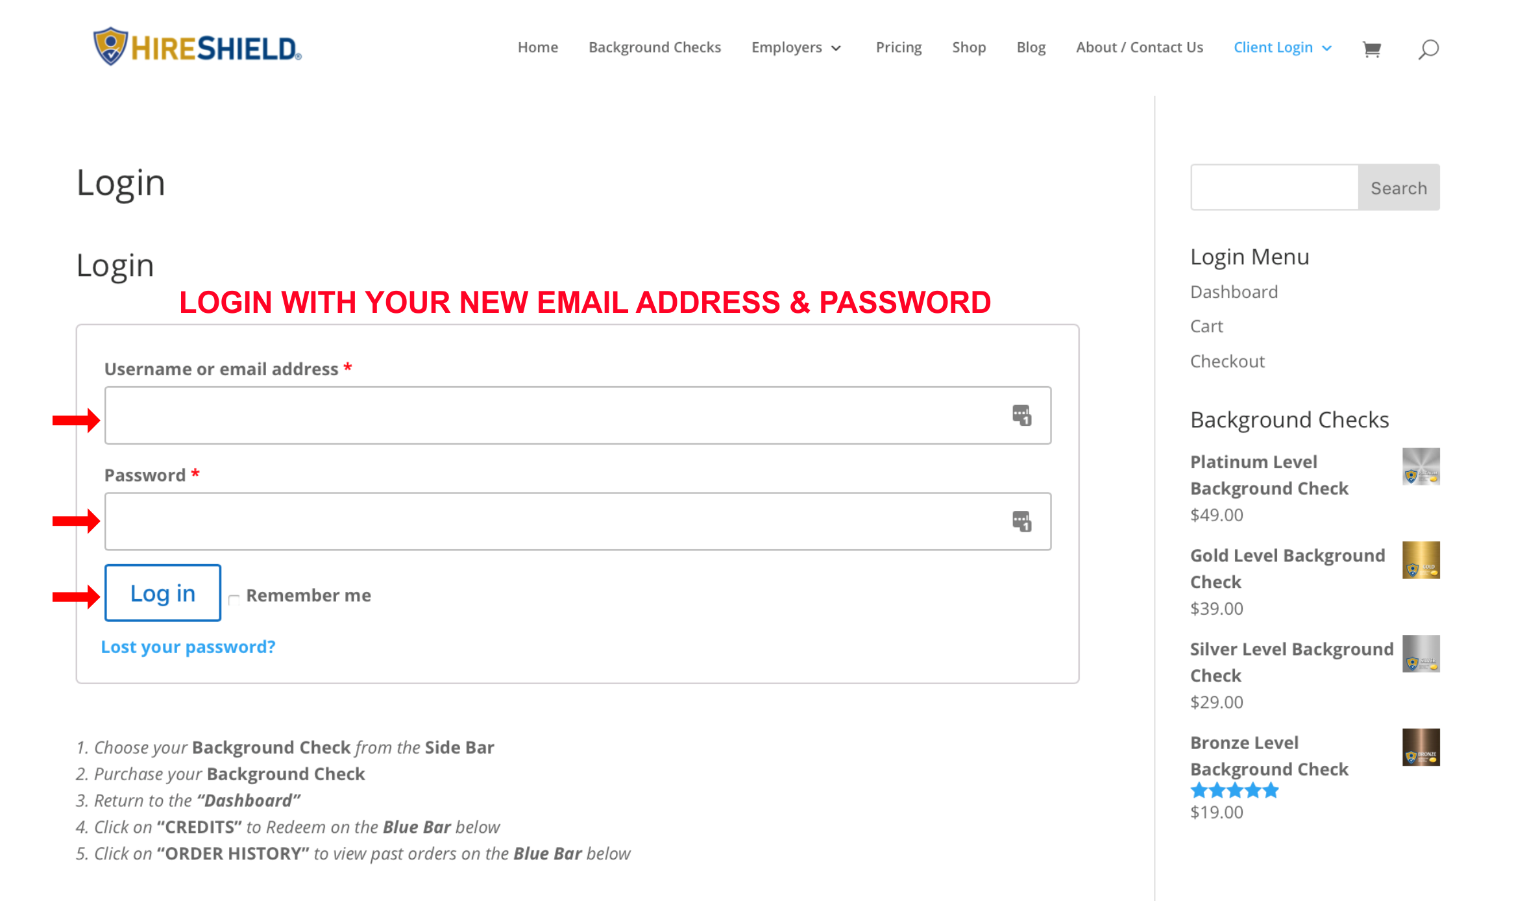Image resolution: width=1514 pixels, height=901 pixels.
Task: Open Silver Level product thumbnail
Action: click(x=1421, y=653)
